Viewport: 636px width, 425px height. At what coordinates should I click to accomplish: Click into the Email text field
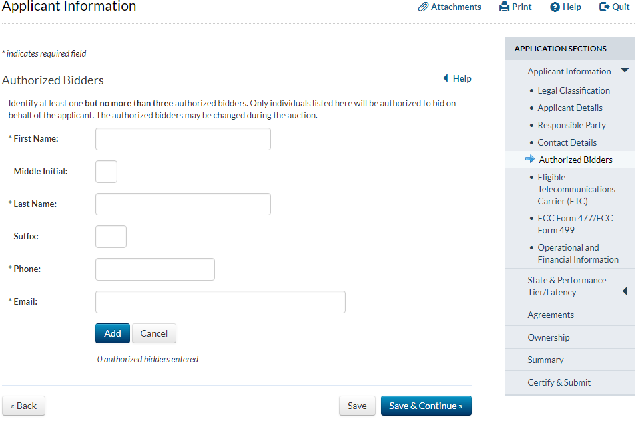point(220,302)
